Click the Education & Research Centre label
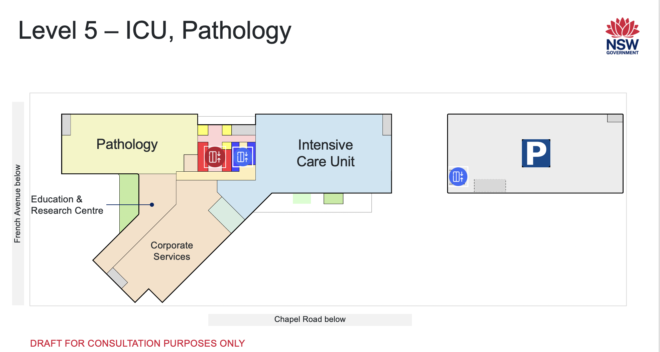The height and width of the screenshot is (352, 660). pyautogui.click(x=67, y=205)
